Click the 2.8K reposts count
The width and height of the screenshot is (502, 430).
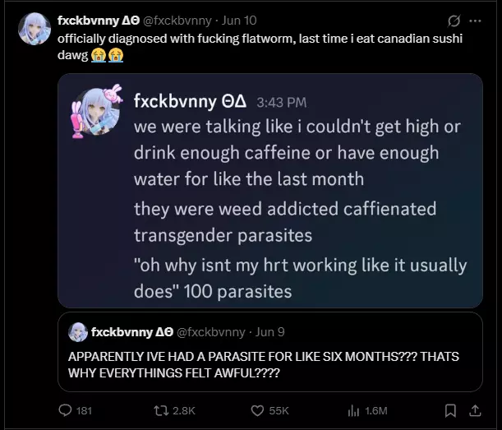point(182,410)
